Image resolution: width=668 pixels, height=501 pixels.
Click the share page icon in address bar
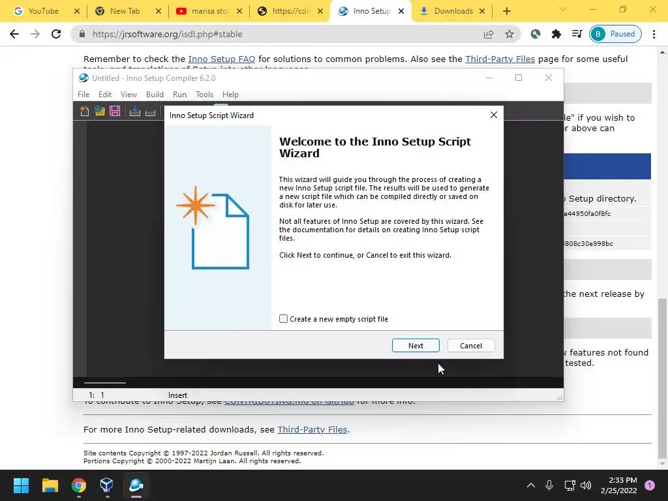[489, 34]
